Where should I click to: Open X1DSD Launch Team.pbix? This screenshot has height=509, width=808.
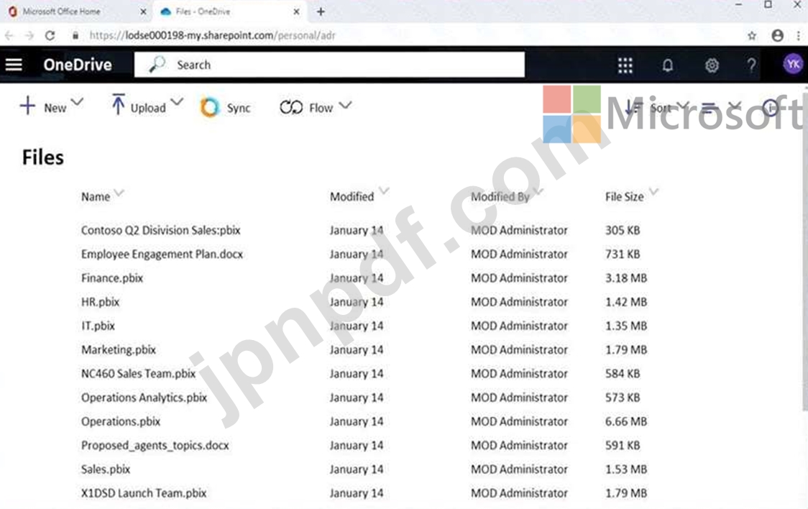tap(144, 493)
